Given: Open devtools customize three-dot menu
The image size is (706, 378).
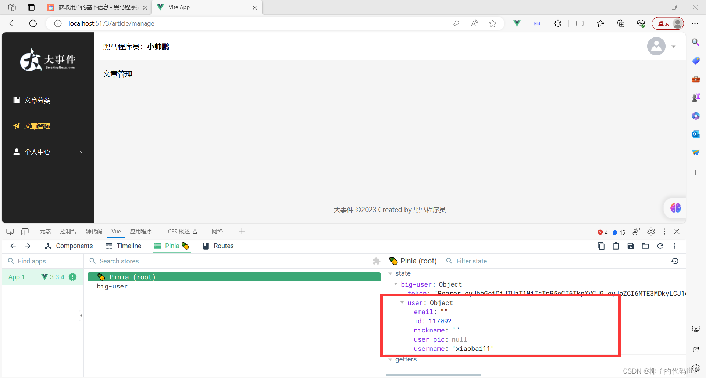Looking at the screenshot, I should pyautogui.click(x=664, y=232).
